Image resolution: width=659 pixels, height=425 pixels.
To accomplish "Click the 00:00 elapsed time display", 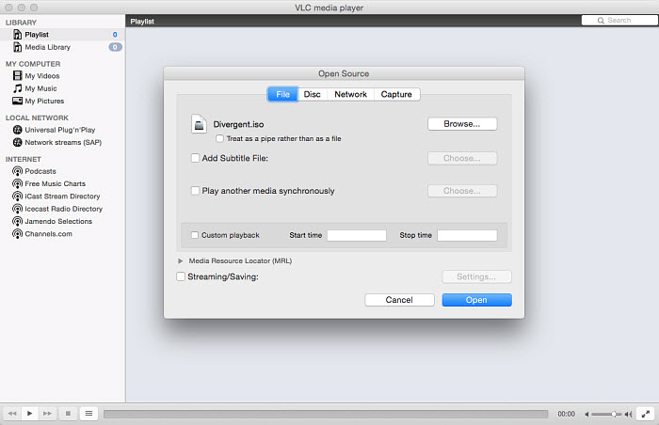I will coord(566,414).
